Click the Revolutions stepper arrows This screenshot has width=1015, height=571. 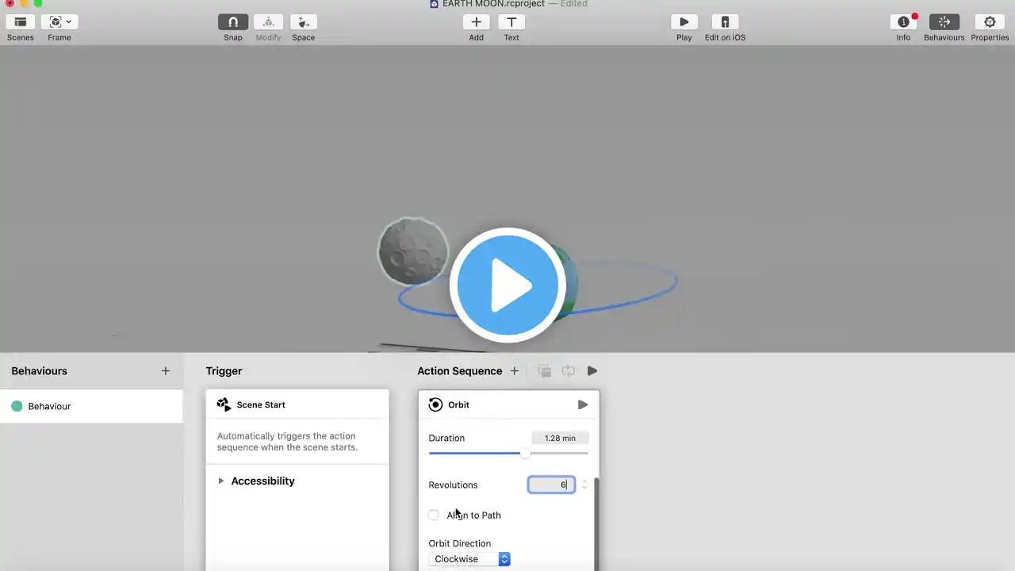[584, 485]
